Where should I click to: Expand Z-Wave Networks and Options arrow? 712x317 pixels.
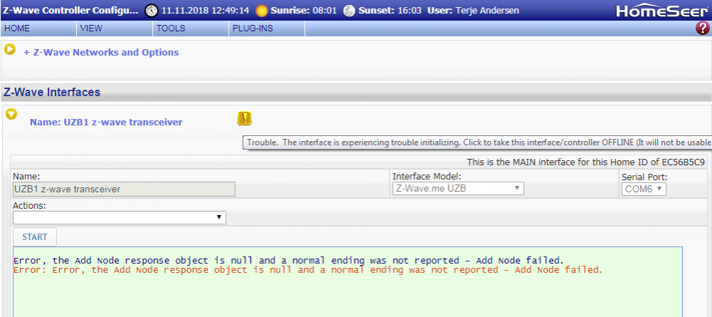point(10,49)
